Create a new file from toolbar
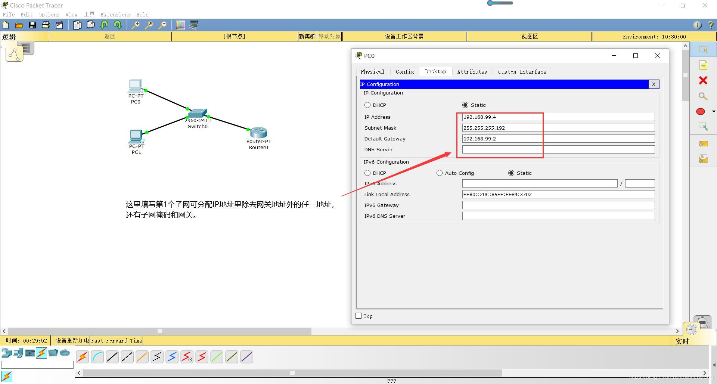 pyautogui.click(x=6, y=25)
